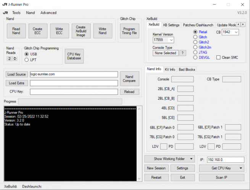The height and width of the screenshot is (190, 250).
Task: Increase the Nand Reads count
Action: click(x=15, y=58)
